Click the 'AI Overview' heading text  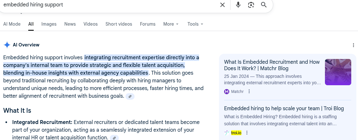[26, 45]
